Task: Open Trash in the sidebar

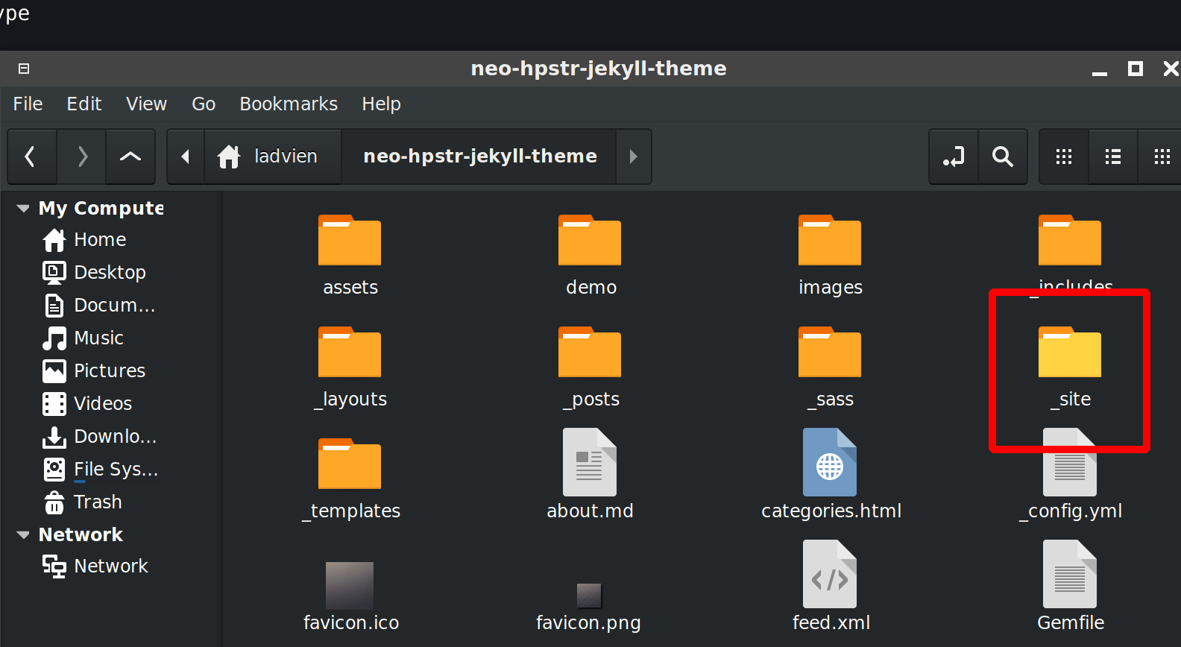Action: [97, 502]
